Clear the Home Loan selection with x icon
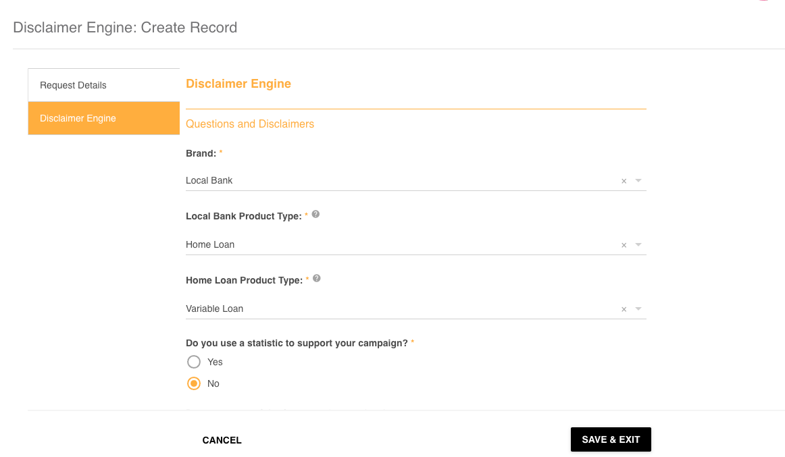 click(x=624, y=245)
